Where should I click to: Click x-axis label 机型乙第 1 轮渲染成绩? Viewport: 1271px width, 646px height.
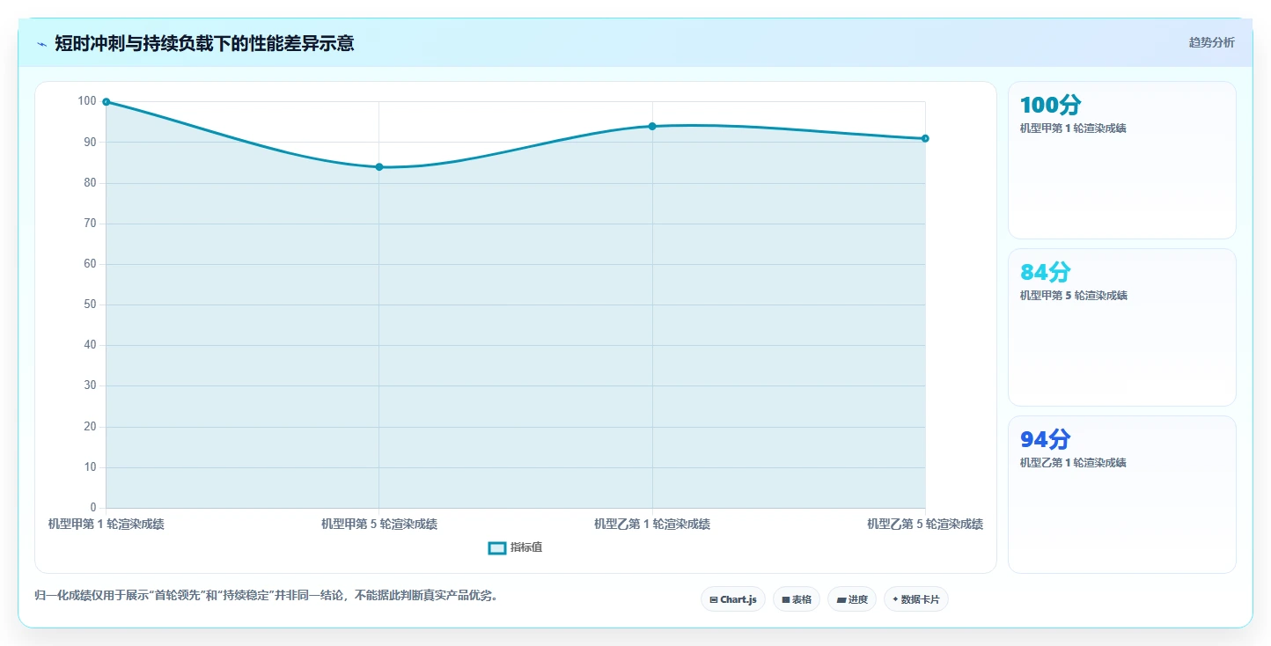[x=652, y=525]
